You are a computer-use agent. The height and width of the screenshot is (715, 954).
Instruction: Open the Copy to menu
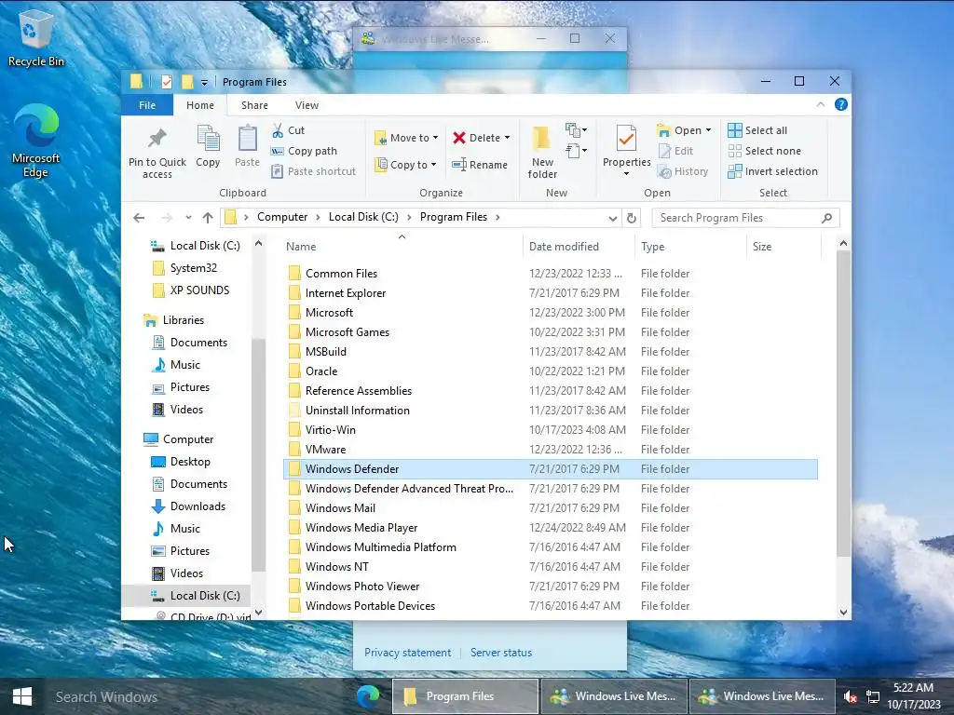point(406,165)
